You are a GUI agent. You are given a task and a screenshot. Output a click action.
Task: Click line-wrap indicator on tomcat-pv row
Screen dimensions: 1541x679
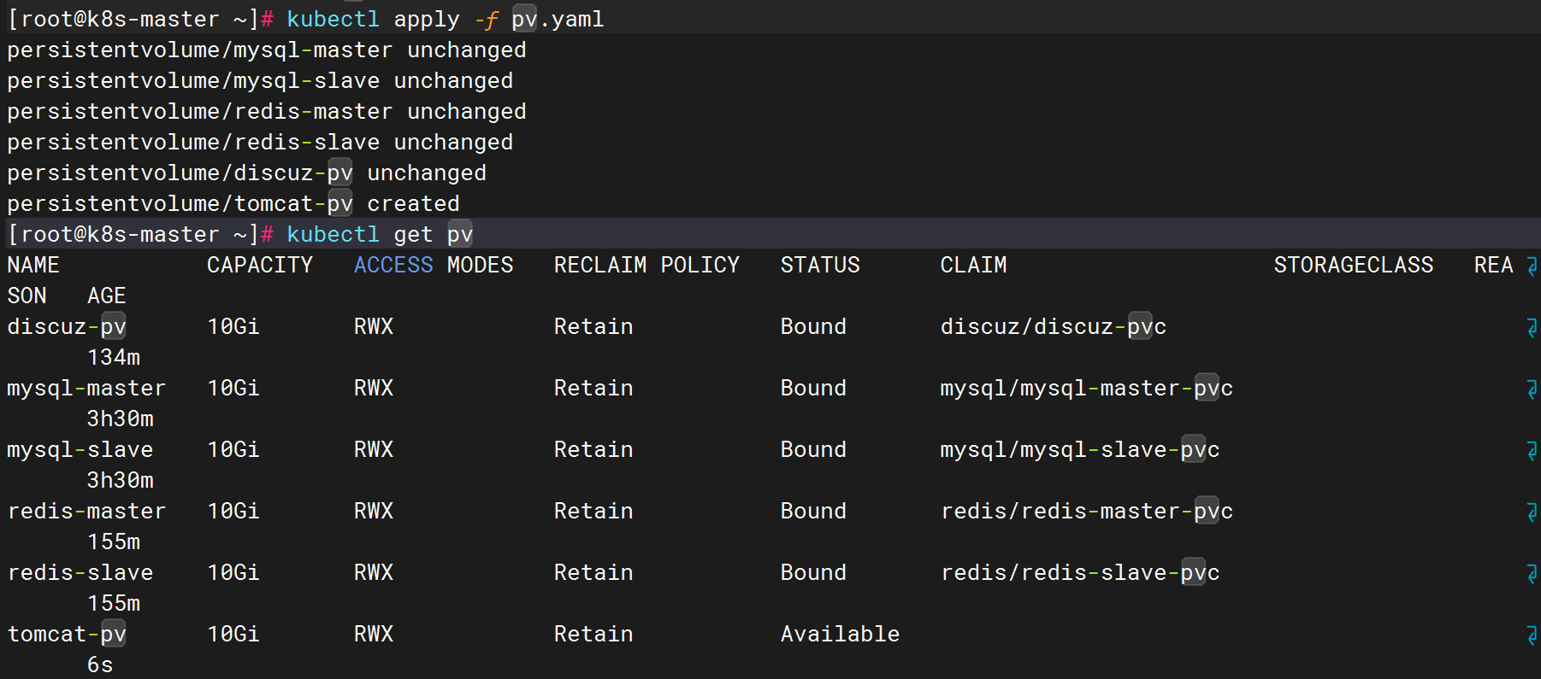pos(1532,635)
